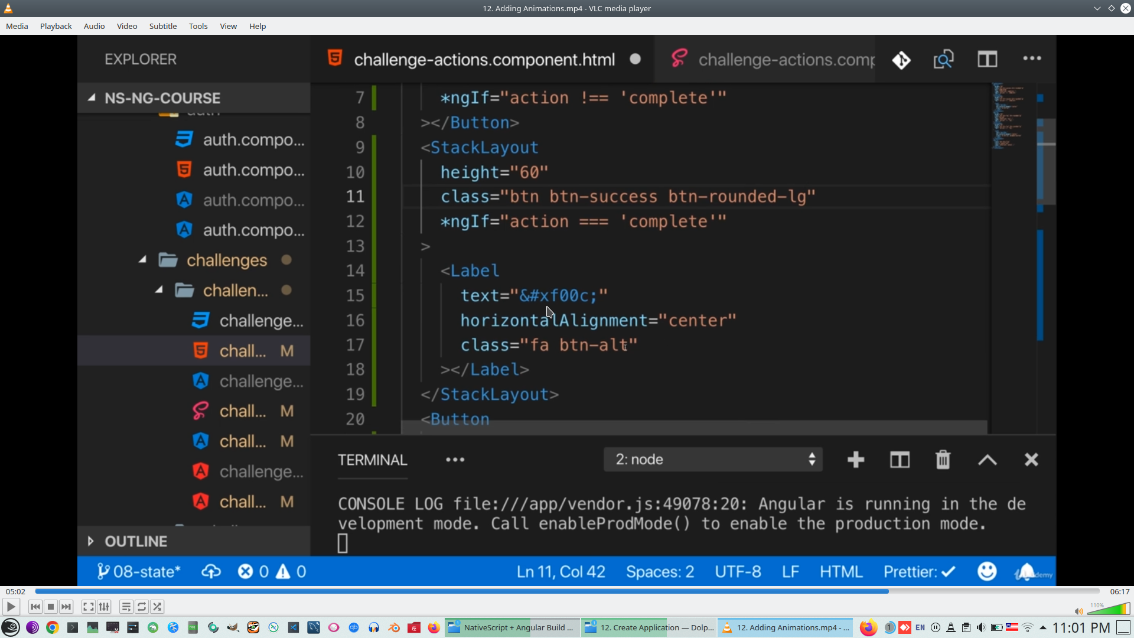Image resolution: width=1134 pixels, height=638 pixels.
Task: Jump to previous media track
Action: 35,607
